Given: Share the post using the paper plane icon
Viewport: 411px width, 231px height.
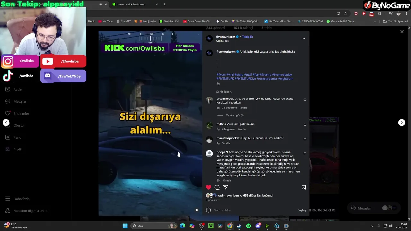Looking at the screenshot, I should point(226,187).
